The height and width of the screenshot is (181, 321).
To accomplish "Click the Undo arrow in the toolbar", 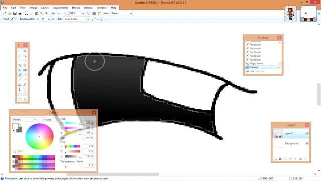I will [53, 14].
